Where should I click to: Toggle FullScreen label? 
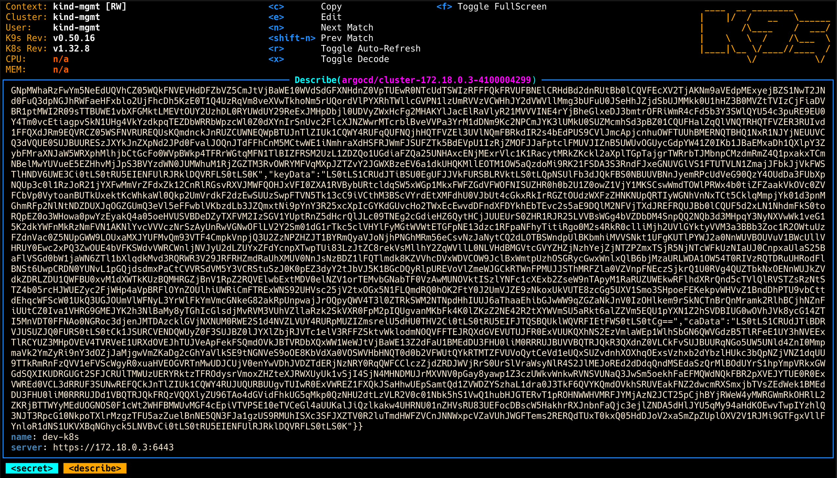pyautogui.click(x=502, y=7)
